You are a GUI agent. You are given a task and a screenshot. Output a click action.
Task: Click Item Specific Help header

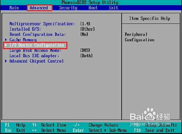pos(150,18)
